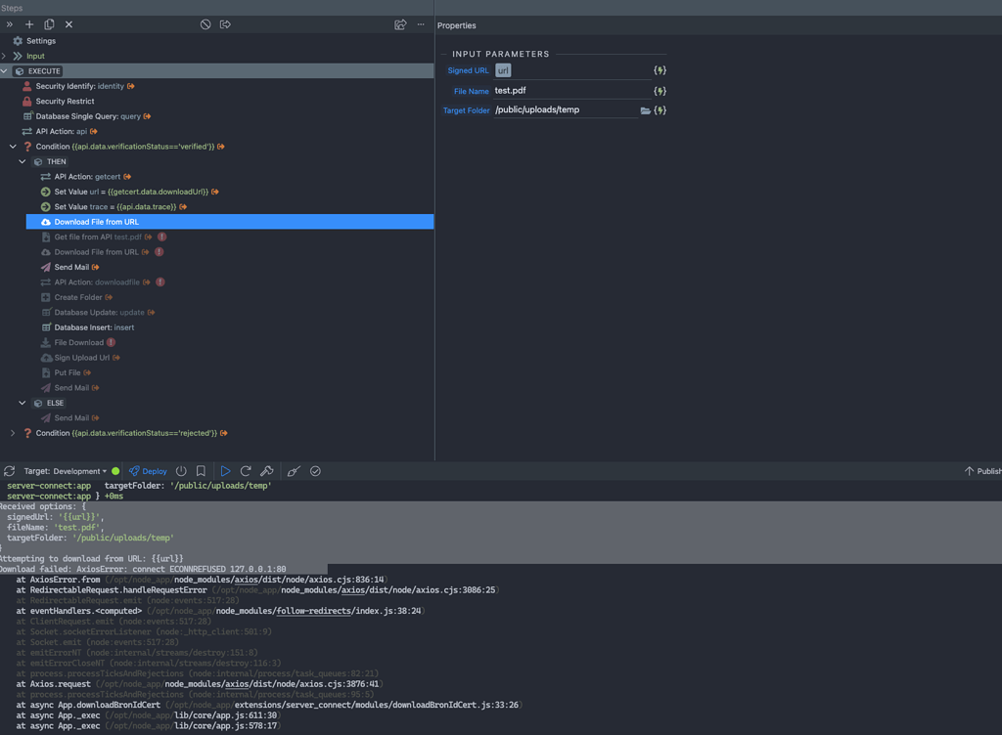Duplicate the selected step using the copy icon
The image size is (1002, 735).
coord(49,23)
